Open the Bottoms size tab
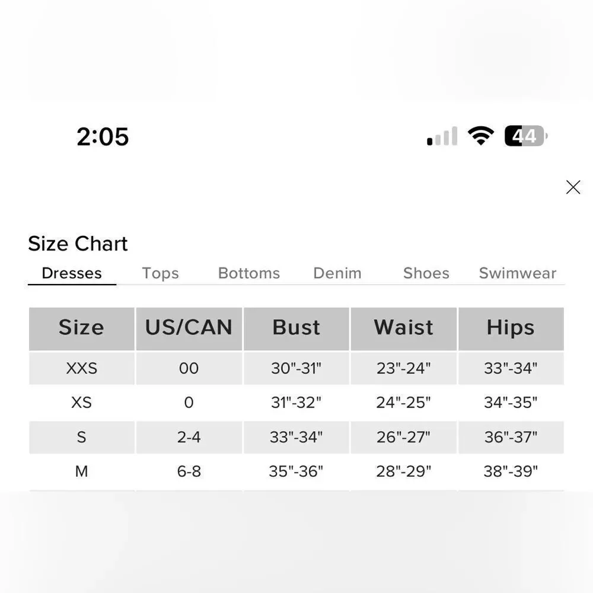Viewport: 593px width, 593px height. (248, 273)
